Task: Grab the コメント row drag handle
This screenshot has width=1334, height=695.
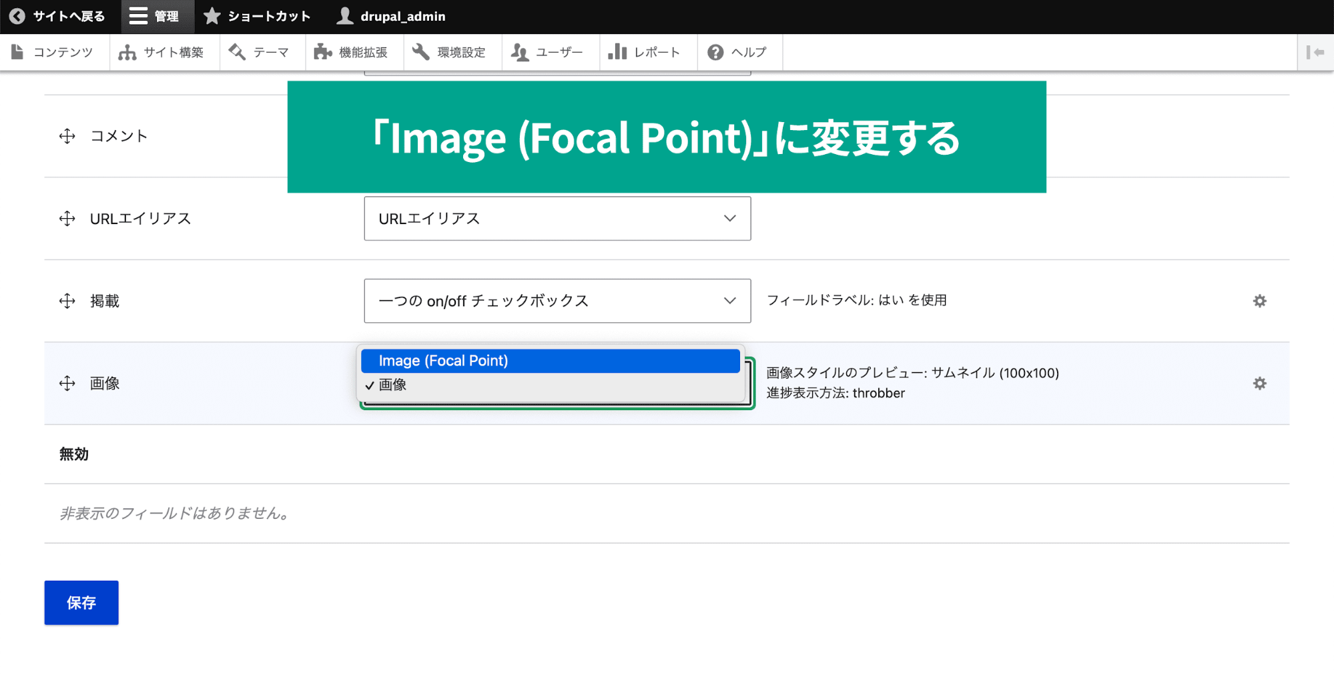Action: [x=67, y=136]
